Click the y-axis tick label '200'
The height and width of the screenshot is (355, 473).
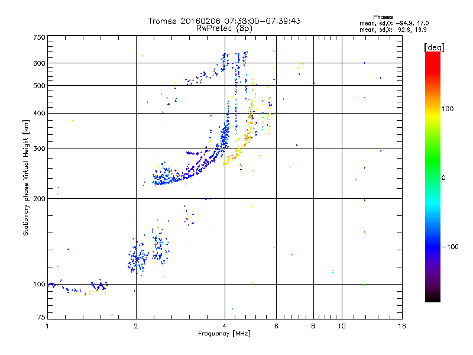pyautogui.click(x=39, y=199)
